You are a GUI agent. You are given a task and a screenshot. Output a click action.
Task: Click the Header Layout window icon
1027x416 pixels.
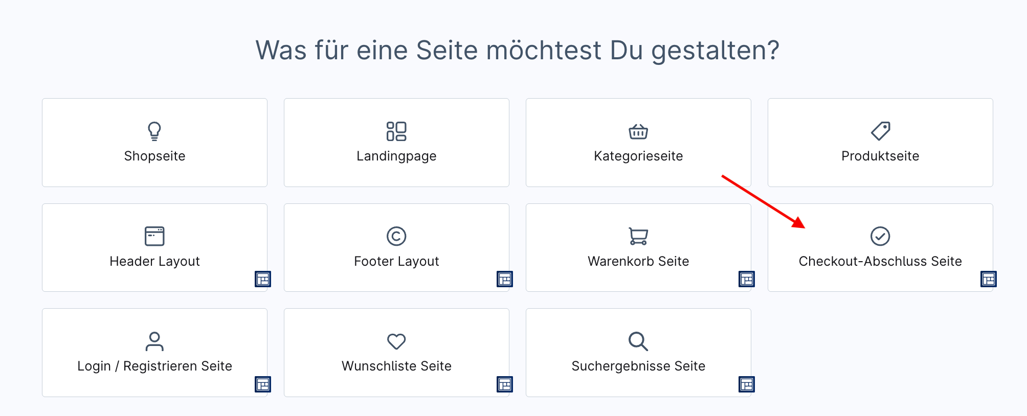(154, 236)
